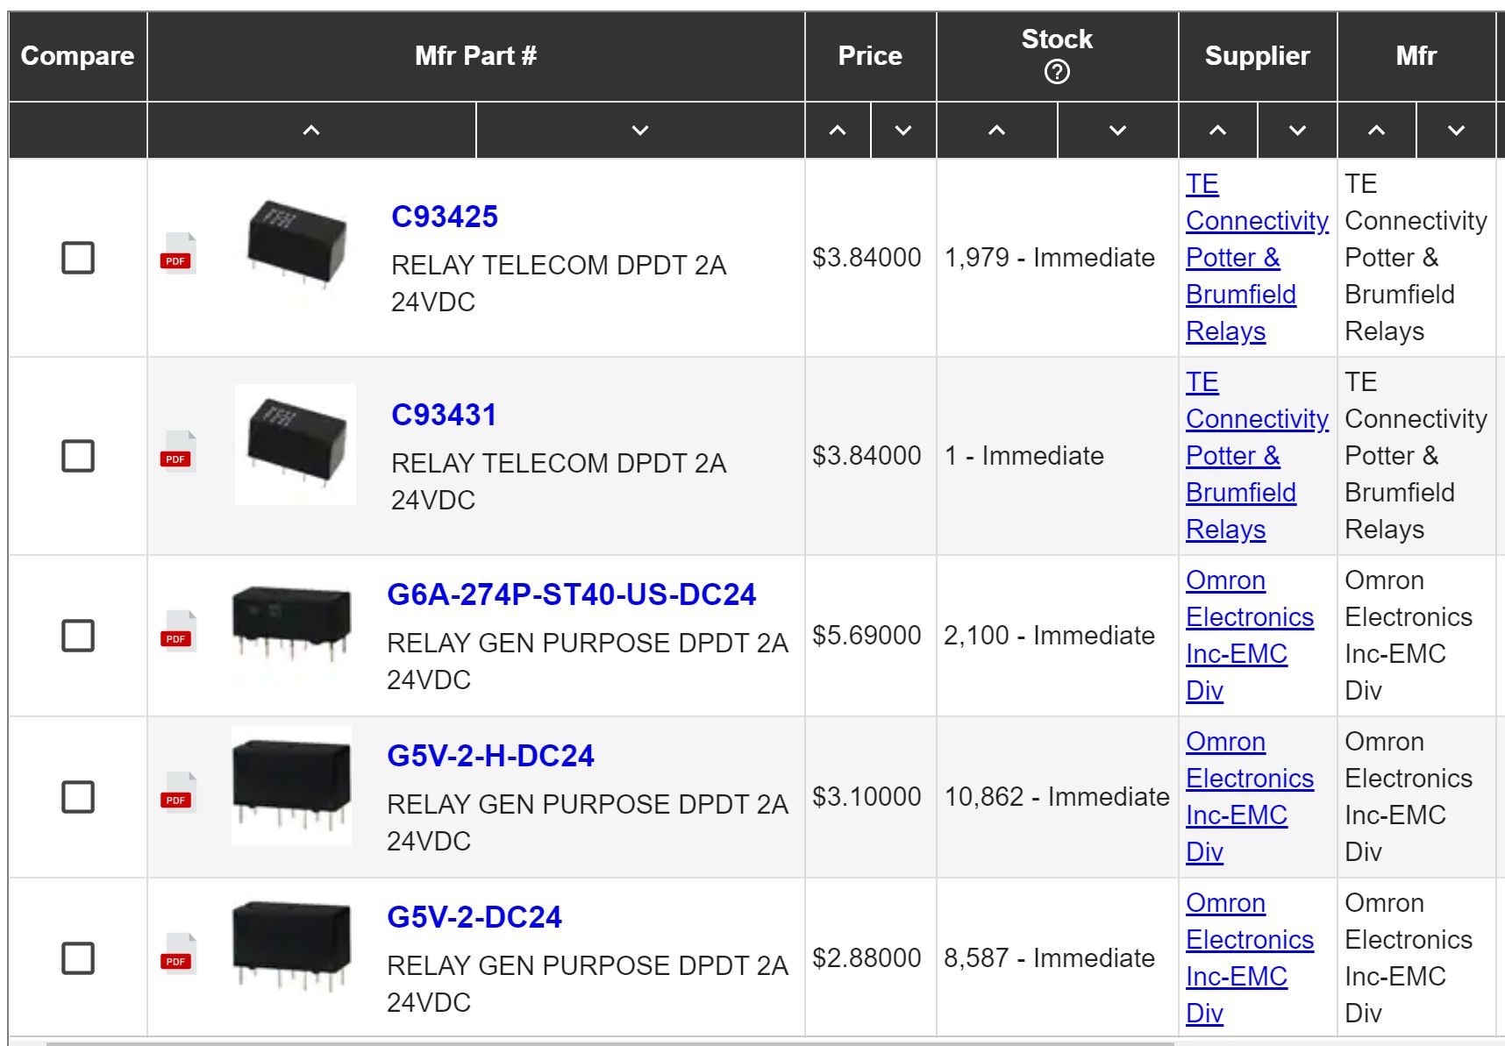Open Omron supplier link for G6A-274P-ST40-US-DC24
Screen dimensions: 1505x1046
[x=1250, y=636]
